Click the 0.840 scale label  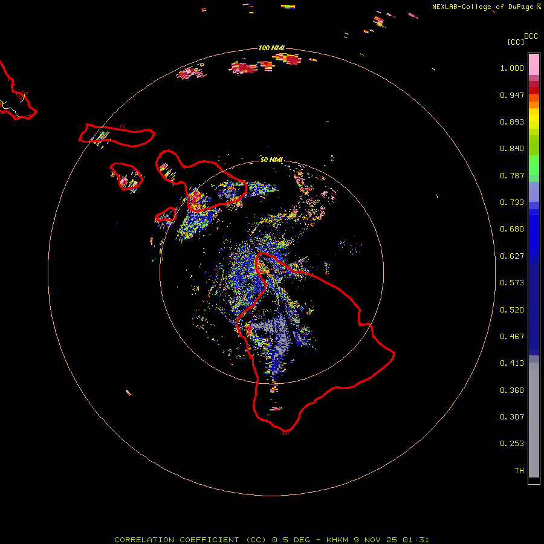click(x=512, y=149)
